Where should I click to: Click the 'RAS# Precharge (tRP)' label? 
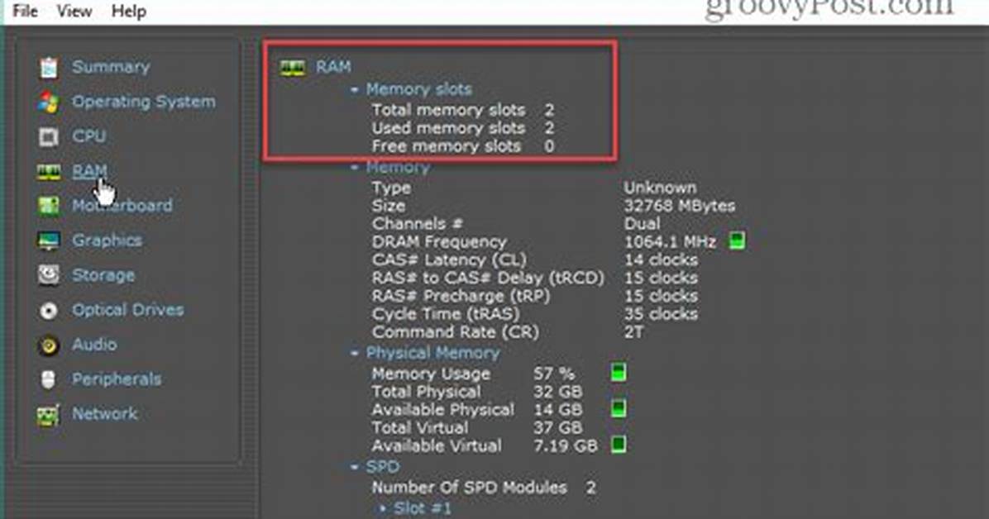tap(461, 296)
